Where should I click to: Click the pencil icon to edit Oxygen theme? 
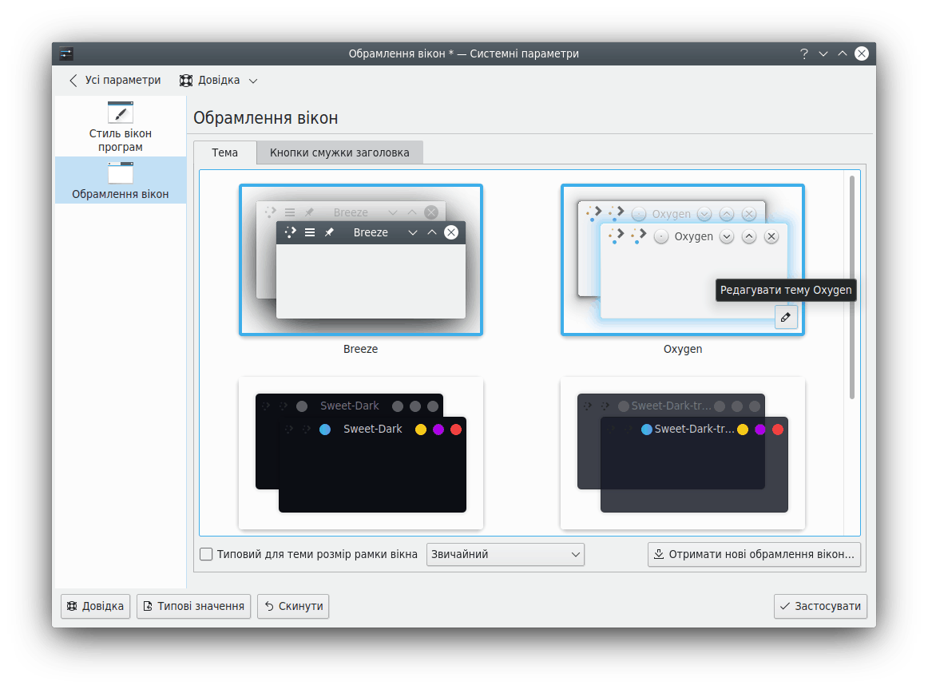(x=786, y=318)
